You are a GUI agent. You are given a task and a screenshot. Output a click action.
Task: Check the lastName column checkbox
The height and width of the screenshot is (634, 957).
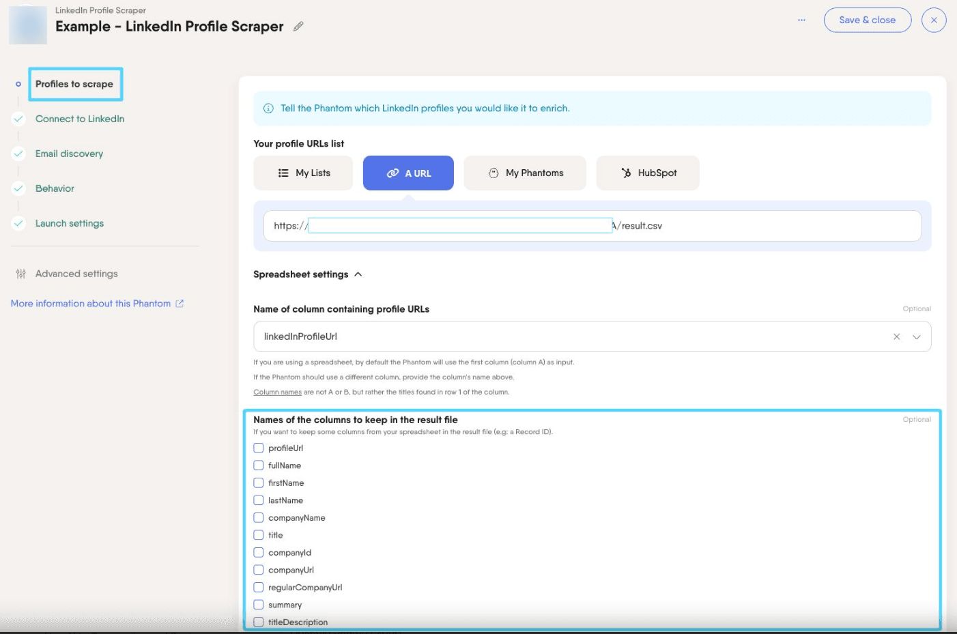point(259,500)
